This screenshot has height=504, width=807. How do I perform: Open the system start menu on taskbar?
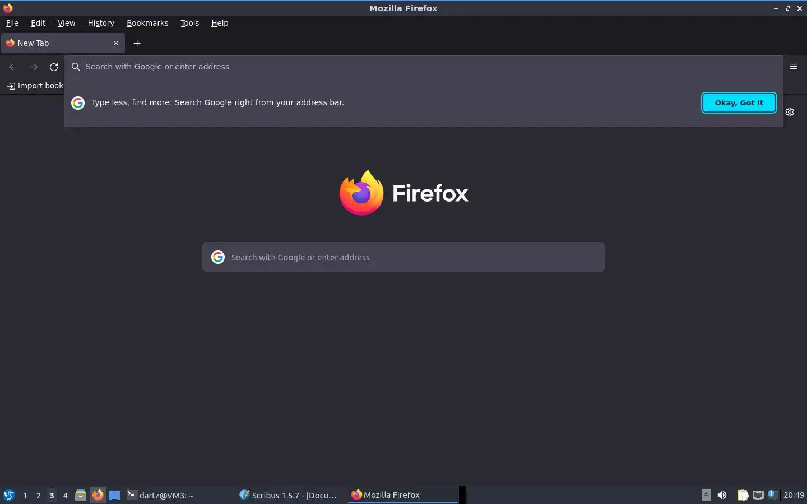pyautogui.click(x=9, y=495)
